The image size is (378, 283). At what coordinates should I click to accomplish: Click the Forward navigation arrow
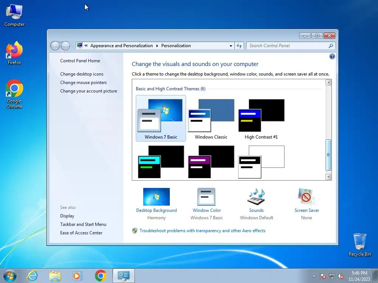(x=65, y=46)
